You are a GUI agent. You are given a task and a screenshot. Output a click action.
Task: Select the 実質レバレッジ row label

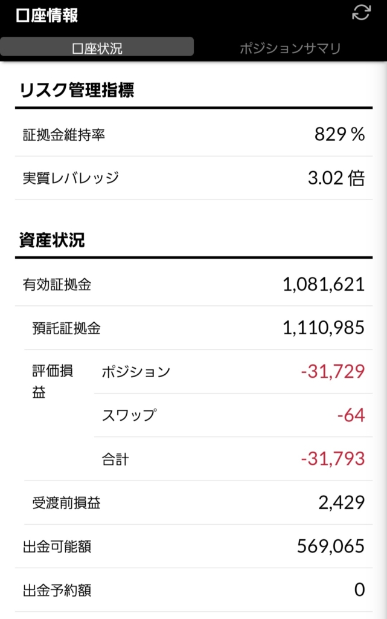[x=71, y=178]
